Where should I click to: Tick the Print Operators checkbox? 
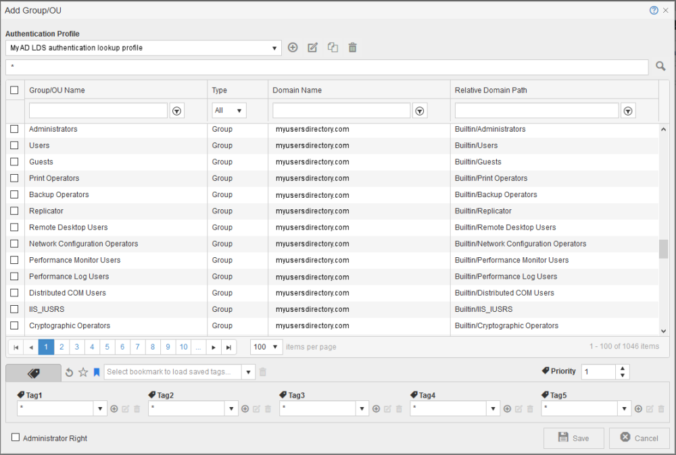[x=14, y=178]
